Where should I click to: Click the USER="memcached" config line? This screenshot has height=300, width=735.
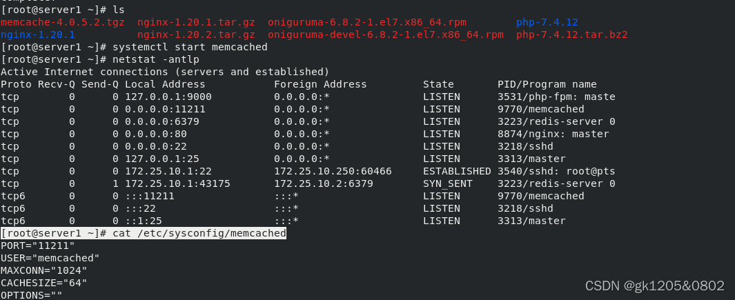point(50,259)
